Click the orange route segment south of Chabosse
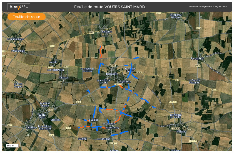 [101, 52]
